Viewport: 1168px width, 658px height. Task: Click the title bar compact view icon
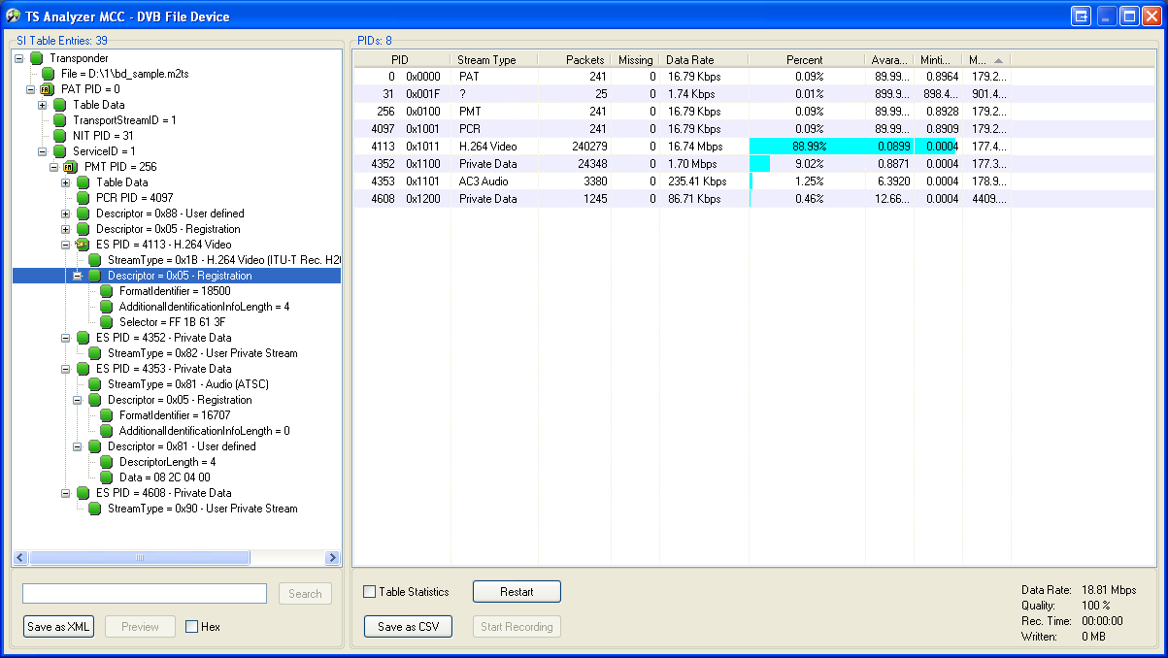tap(1082, 16)
